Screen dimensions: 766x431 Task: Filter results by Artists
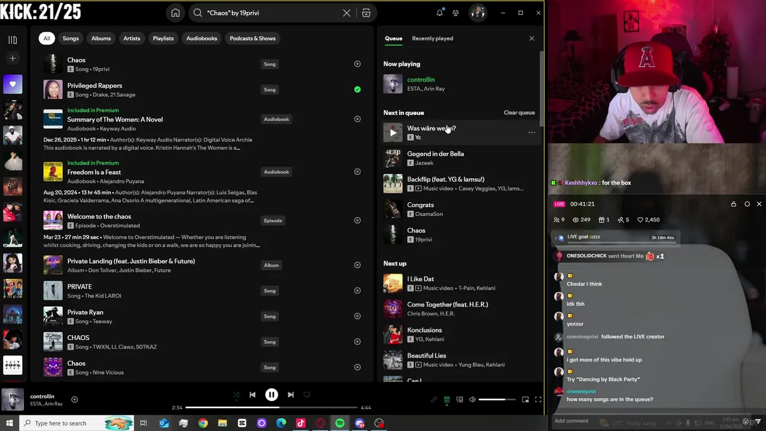tap(132, 38)
